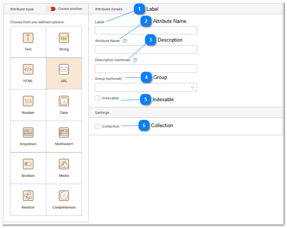Viewport: 287px width, 228px height.
Task: Select the Completeness attribute type
Action: click(x=64, y=196)
